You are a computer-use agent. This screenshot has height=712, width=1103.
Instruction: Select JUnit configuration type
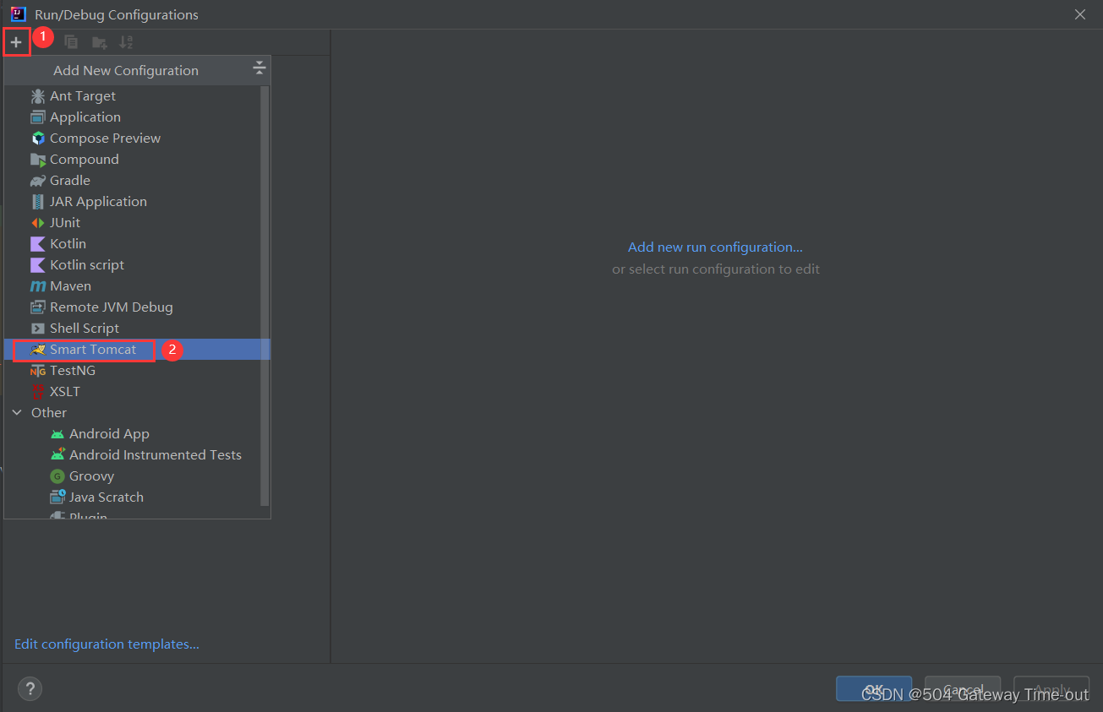(65, 223)
